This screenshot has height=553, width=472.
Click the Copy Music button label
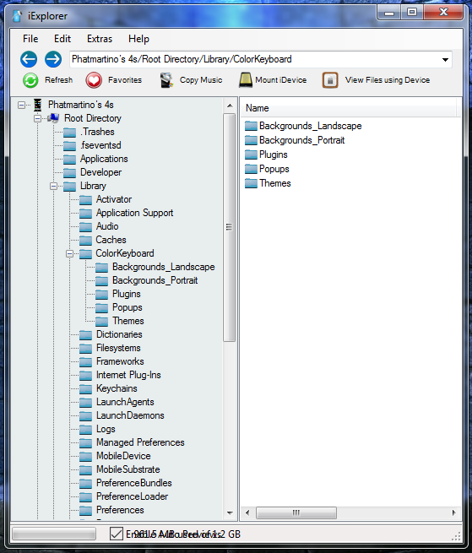click(201, 80)
